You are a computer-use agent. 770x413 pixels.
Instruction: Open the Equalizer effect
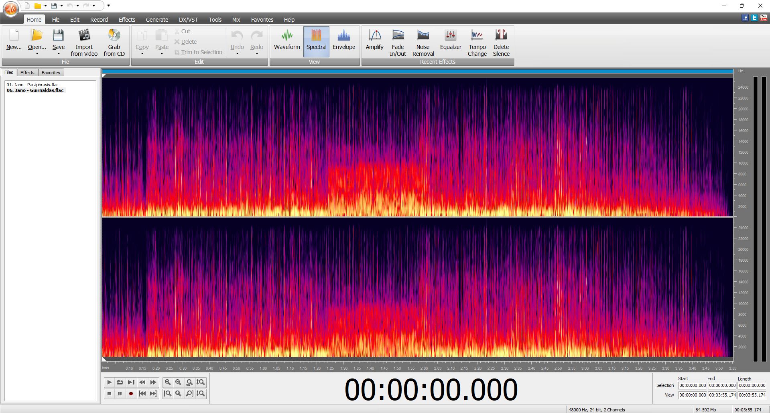point(451,39)
